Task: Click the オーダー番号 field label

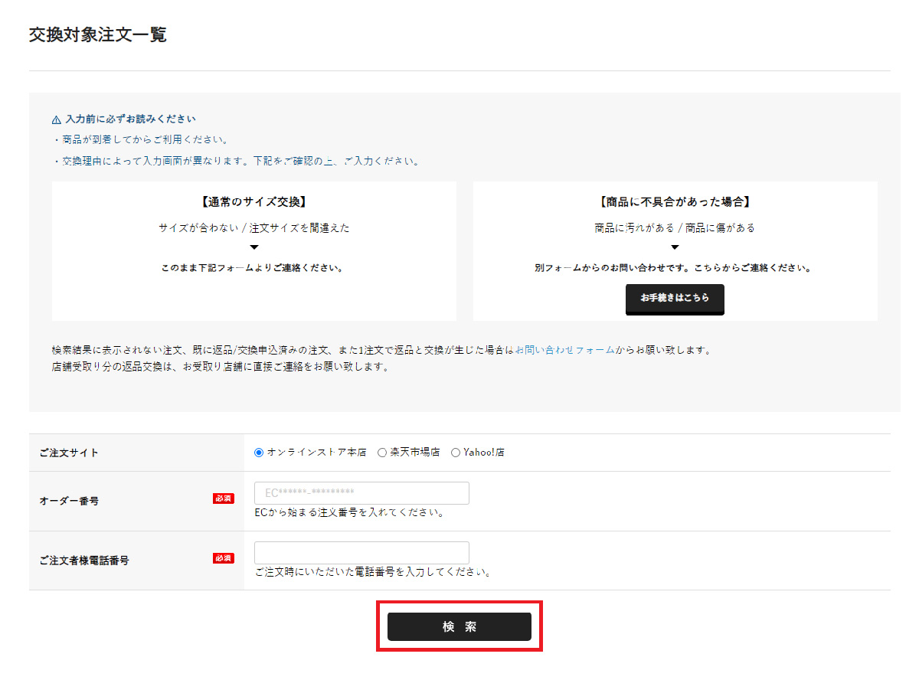Action: (x=69, y=501)
